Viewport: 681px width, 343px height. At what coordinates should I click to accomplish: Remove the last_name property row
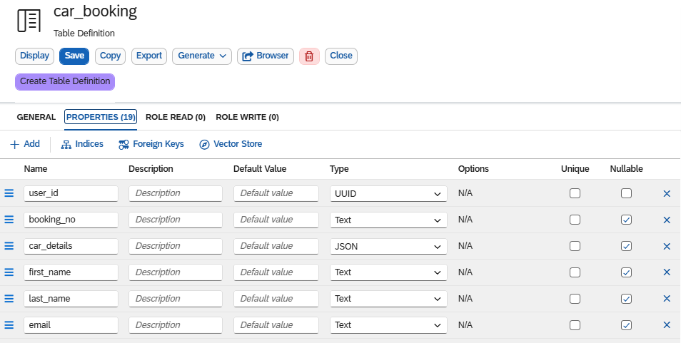[x=667, y=299]
